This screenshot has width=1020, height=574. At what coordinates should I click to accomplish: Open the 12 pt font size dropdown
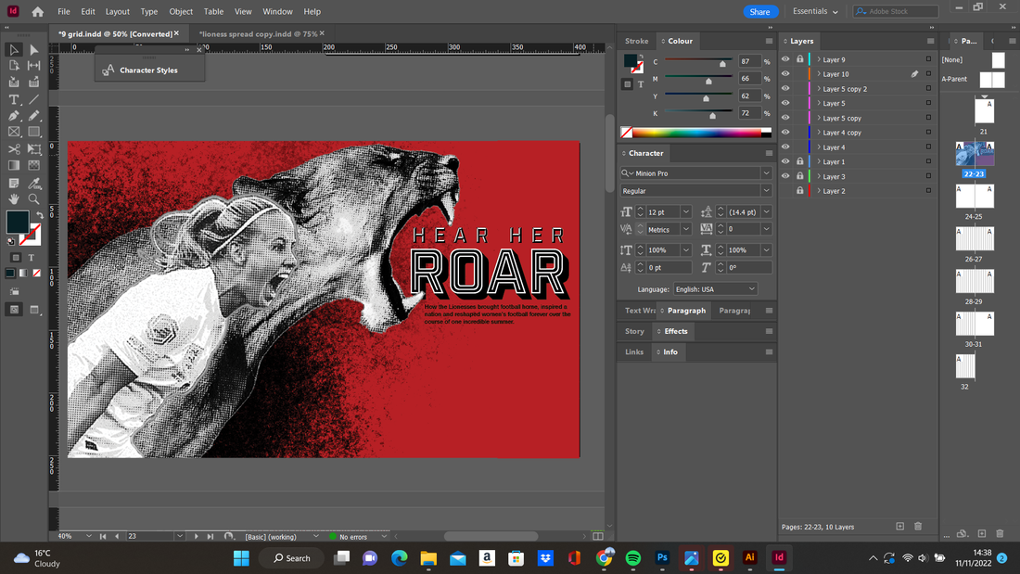click(x=685, y=212)
